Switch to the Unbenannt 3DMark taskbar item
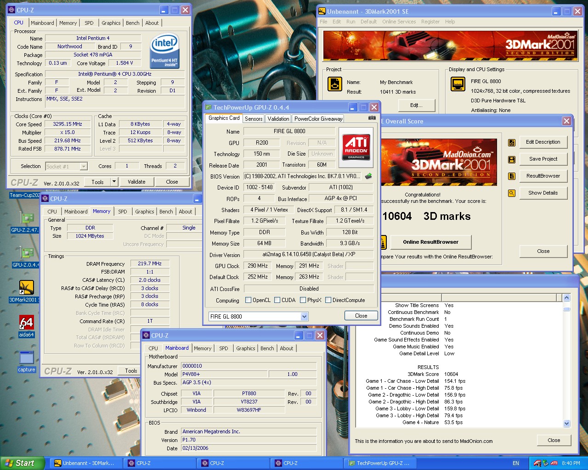Viewport: 588px width, 470px height. tap(85, 463)
